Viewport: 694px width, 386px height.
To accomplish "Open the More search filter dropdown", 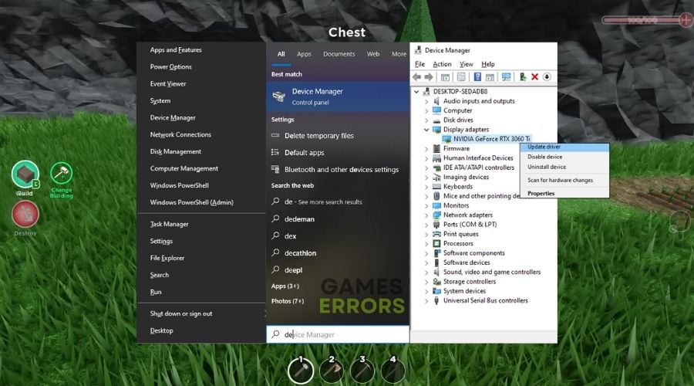I will (399, 54).
